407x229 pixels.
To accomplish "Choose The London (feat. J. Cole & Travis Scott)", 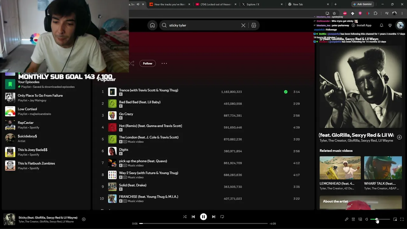I will pyautogui.click(x=203, y=139).
